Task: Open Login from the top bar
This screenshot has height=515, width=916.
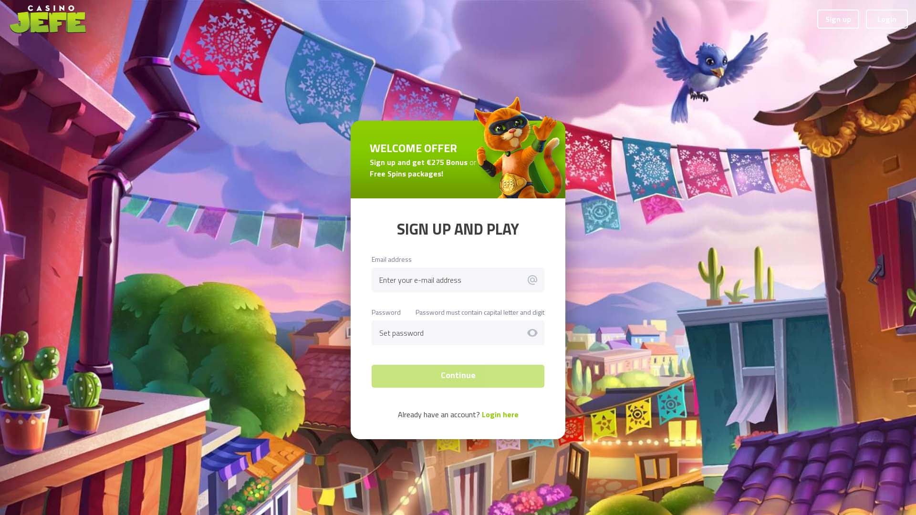Action: [886, 19]
